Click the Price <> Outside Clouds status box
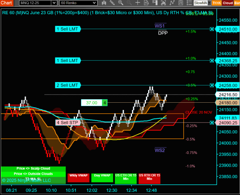Viewport: 240px width, 195px height. point(33,174)
